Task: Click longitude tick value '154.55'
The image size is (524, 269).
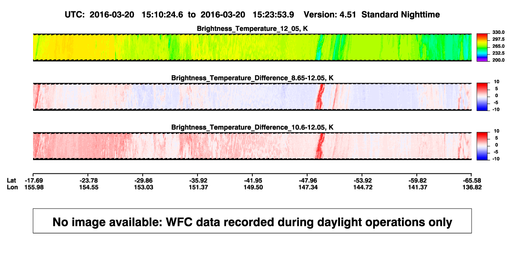Action: [x=88, y=187]
